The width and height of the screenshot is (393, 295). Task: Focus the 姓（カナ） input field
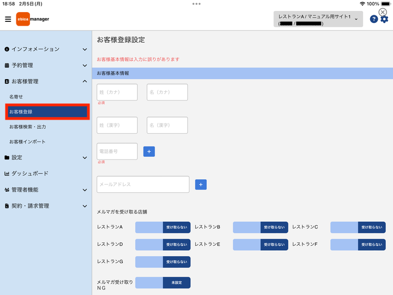click(117, 92)
